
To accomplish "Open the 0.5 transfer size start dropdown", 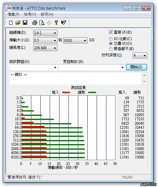I will coord(45,40).
